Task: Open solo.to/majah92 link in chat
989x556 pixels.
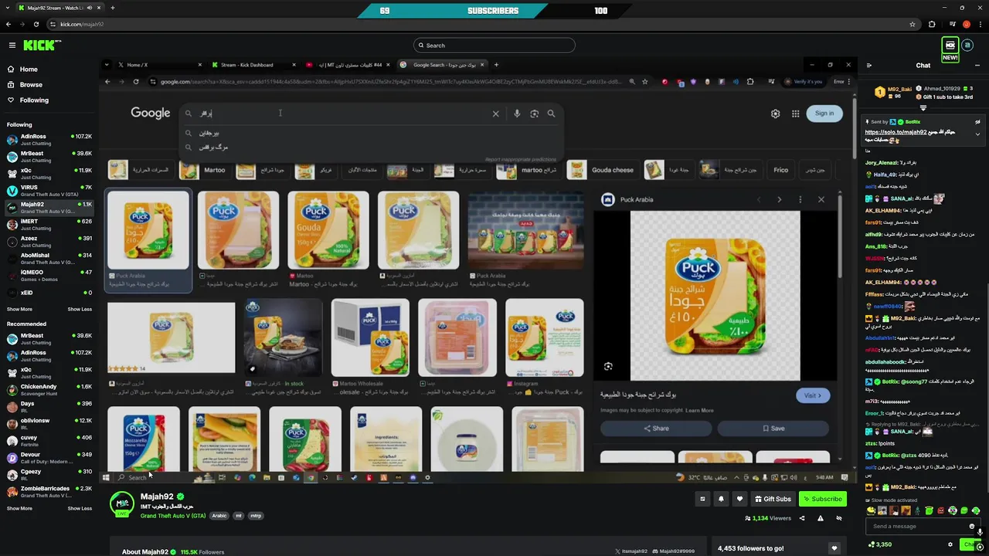Action: [896, 132]
